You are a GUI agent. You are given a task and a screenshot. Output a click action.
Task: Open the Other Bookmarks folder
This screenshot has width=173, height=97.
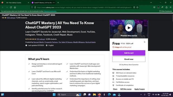pos(166,11)
